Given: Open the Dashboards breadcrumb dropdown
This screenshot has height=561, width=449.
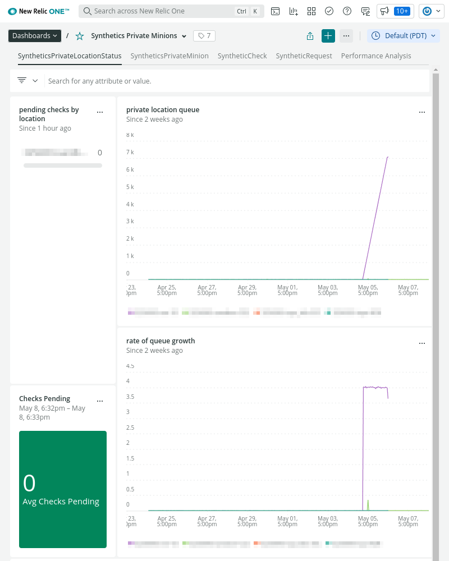Looking at the screenshot, I should 34,35.
